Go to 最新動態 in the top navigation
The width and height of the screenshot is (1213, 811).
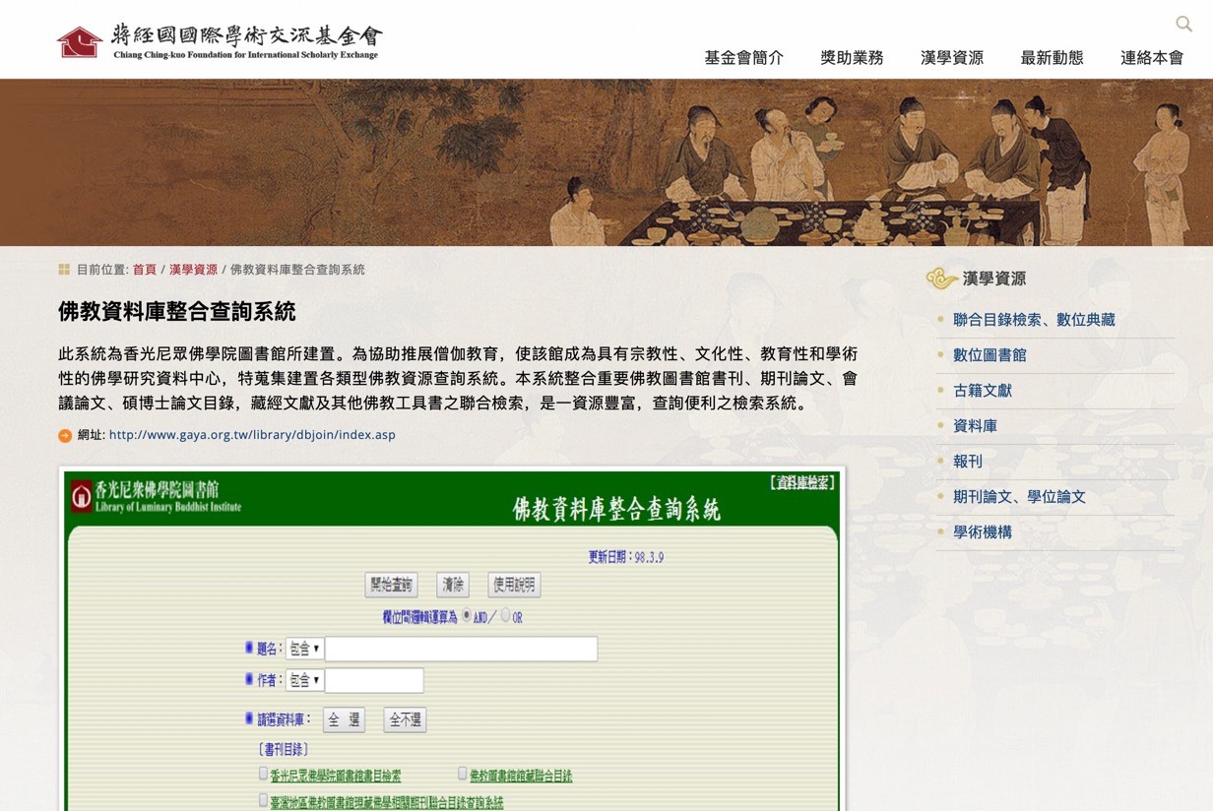(x=1052, y=57)
